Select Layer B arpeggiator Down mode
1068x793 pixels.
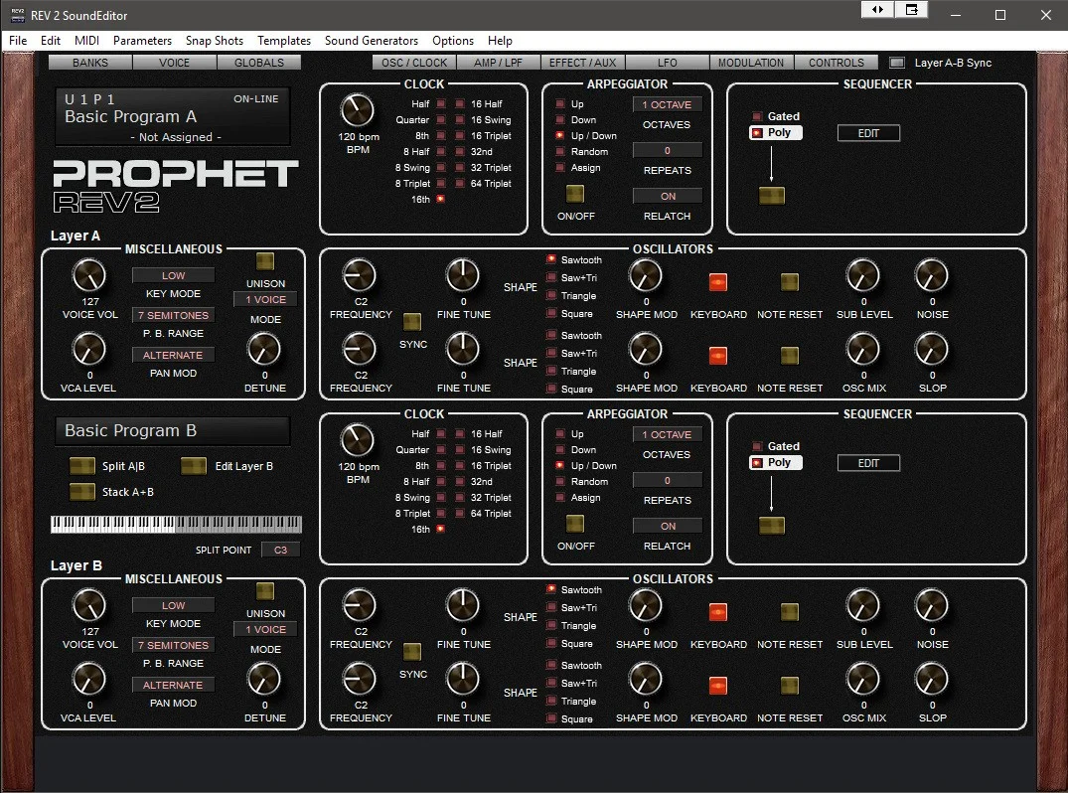560,449
